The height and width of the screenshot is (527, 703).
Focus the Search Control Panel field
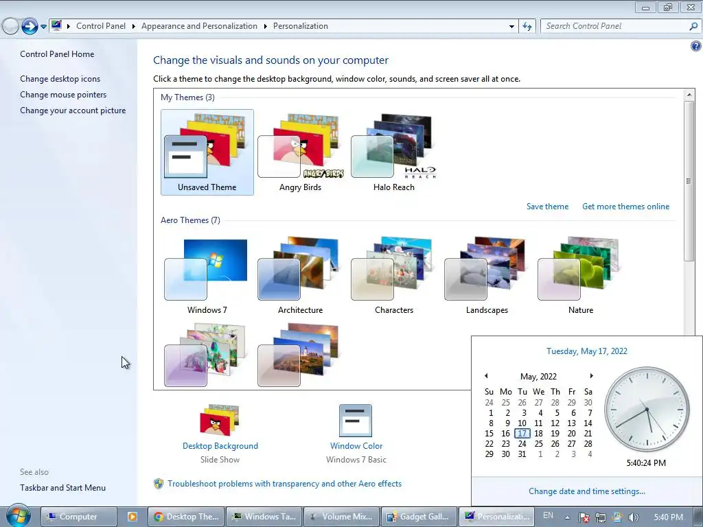[616, 26]
